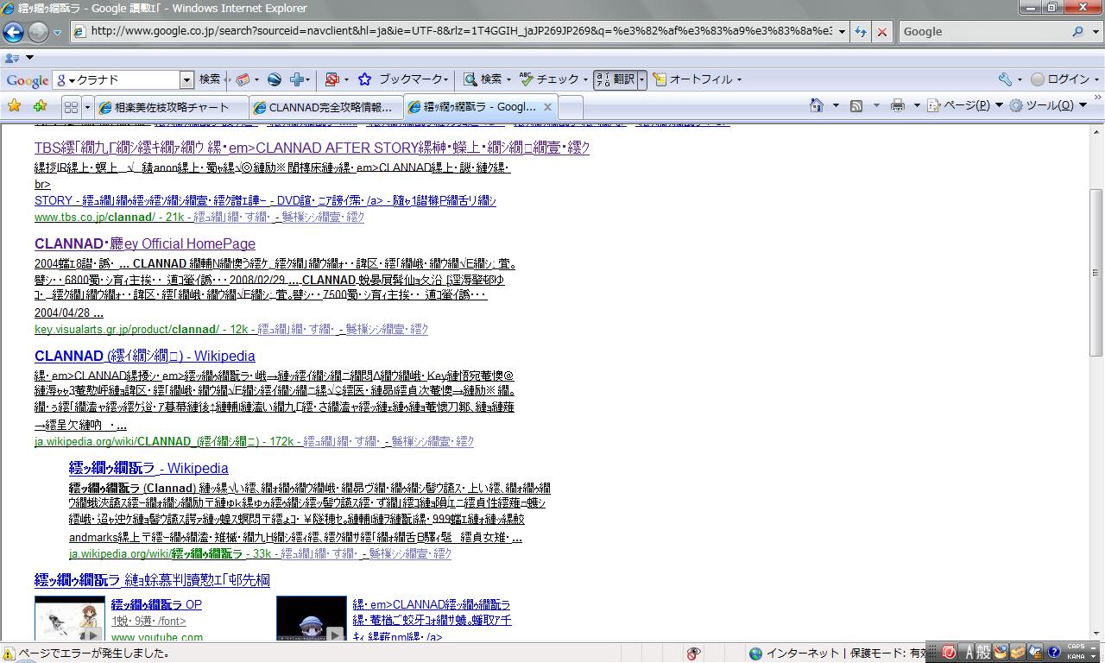Click the Refresh page icon
1105x663 pixels.
(861, 31)
